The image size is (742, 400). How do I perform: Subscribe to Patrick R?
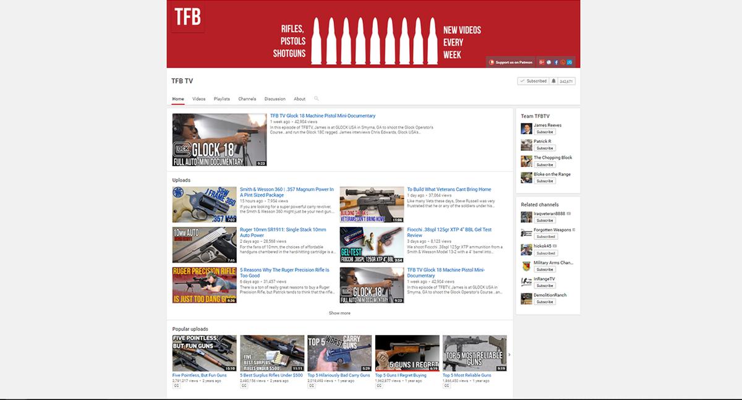545,148
